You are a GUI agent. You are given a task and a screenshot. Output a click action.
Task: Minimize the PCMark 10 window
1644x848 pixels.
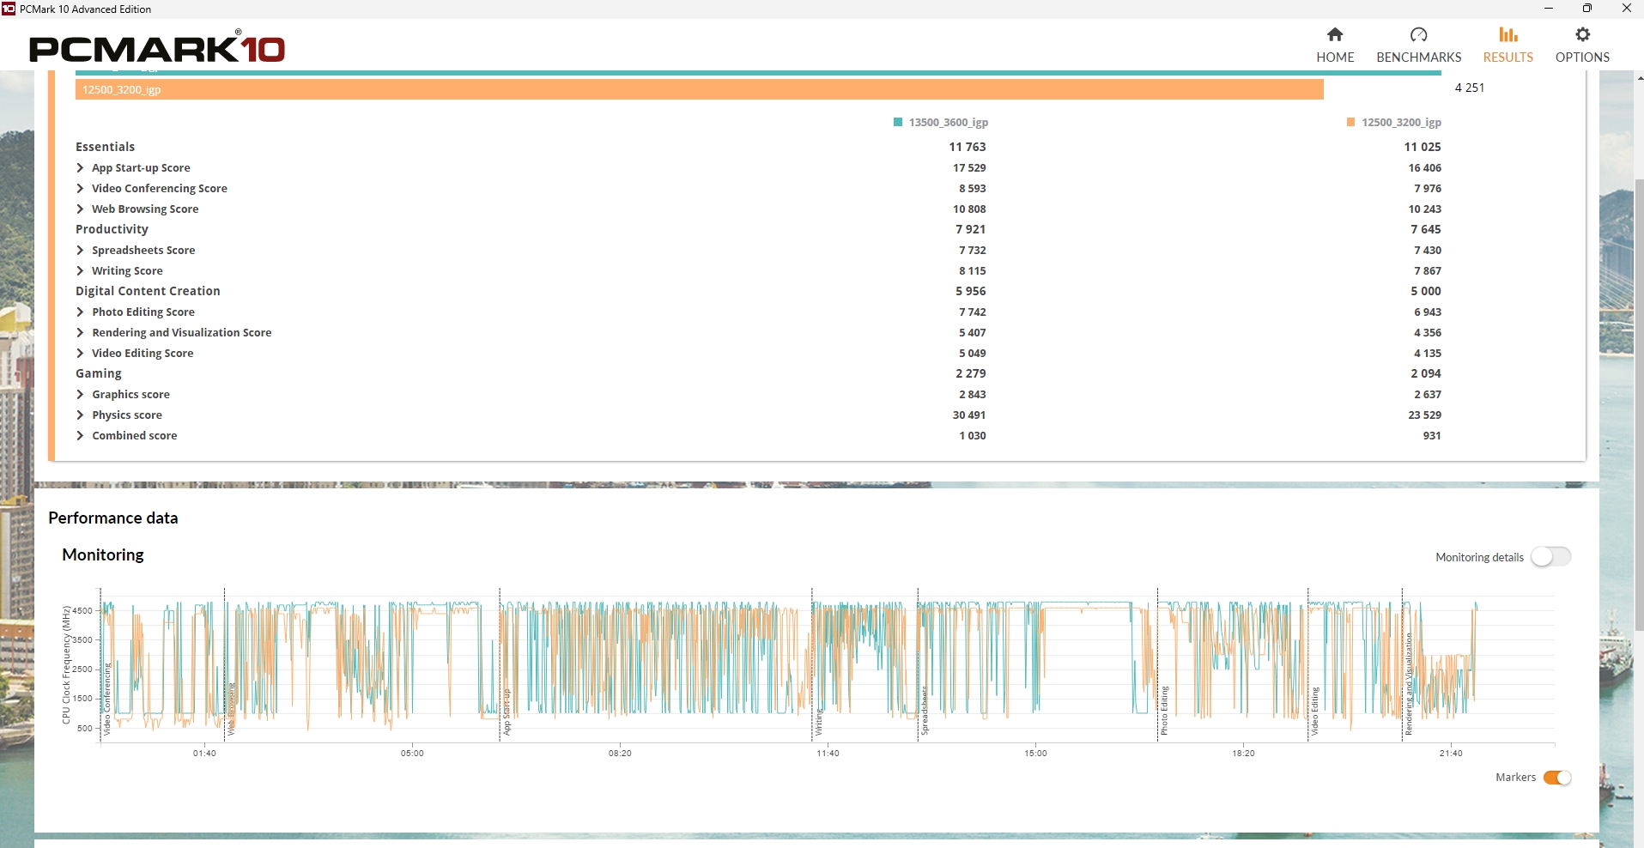1549,9
